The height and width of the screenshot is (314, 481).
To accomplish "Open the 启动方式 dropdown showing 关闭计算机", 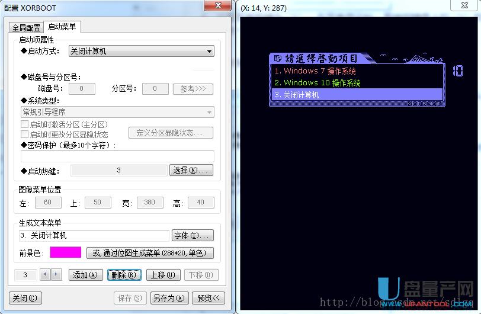I will click(x=142, y=51).
